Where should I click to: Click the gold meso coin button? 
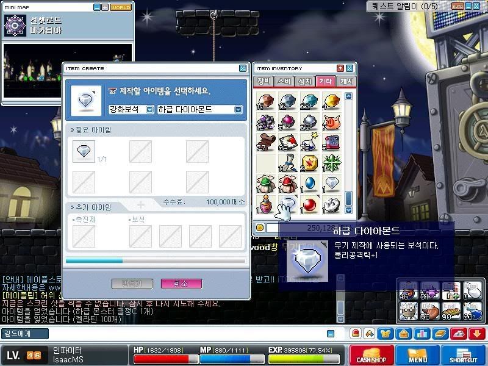click(260, 228)
